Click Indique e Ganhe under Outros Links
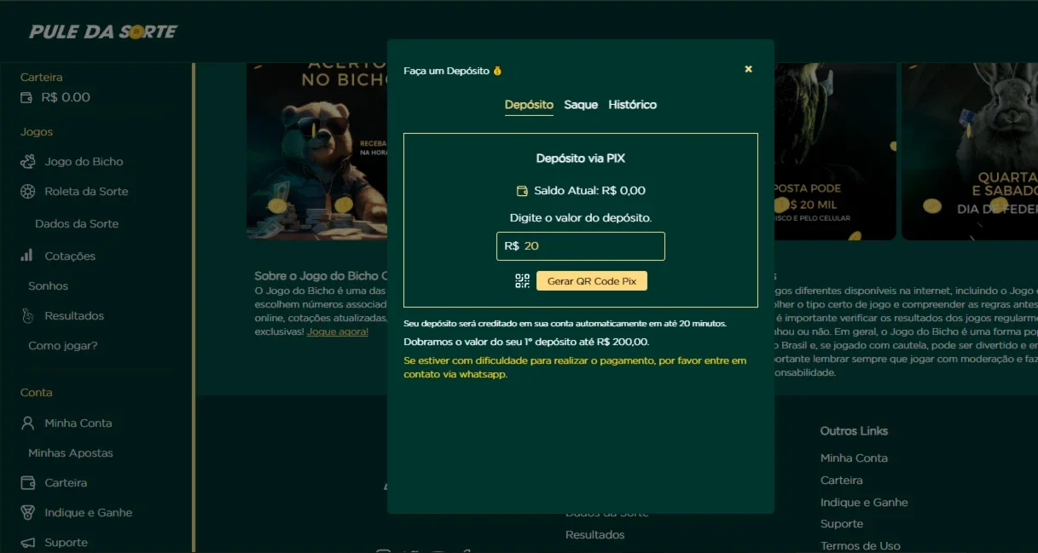Screen dimensions: 1038x553 coord(864,502)
